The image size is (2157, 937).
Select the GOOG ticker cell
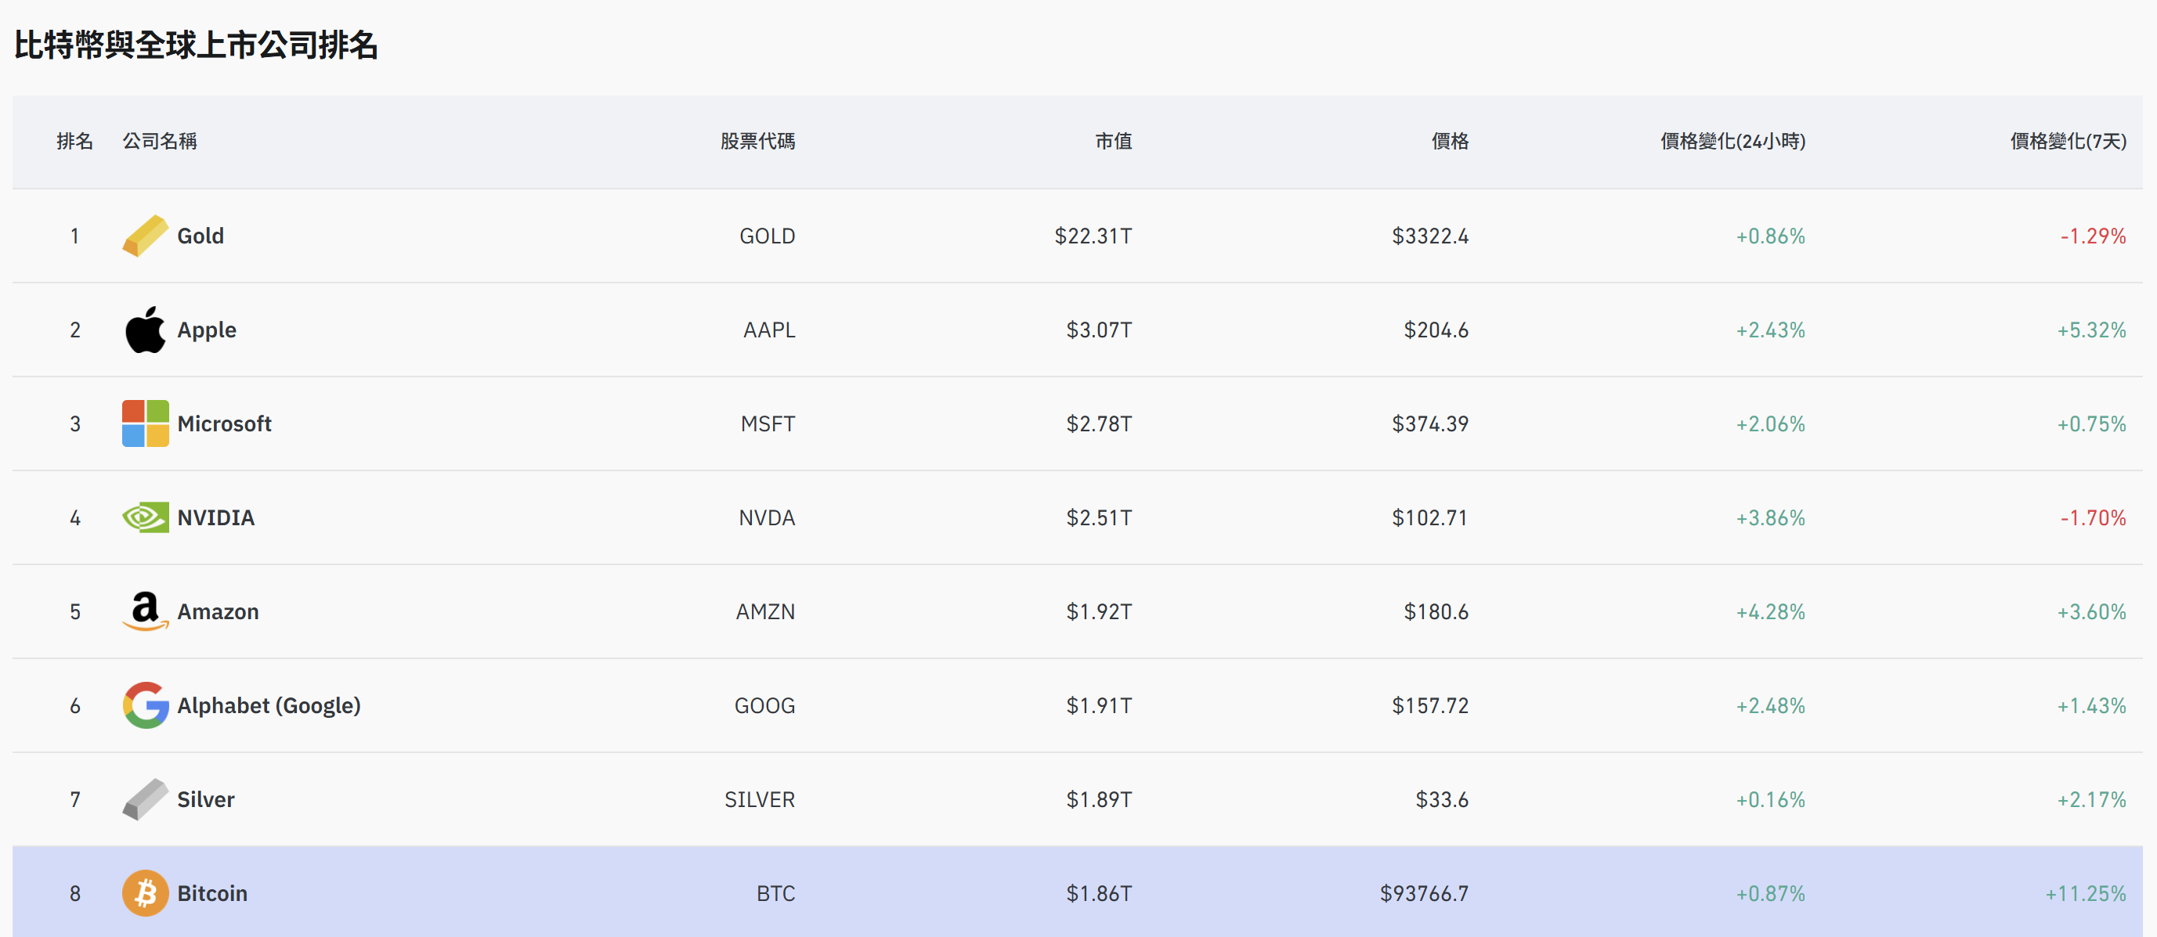point(764,705)
